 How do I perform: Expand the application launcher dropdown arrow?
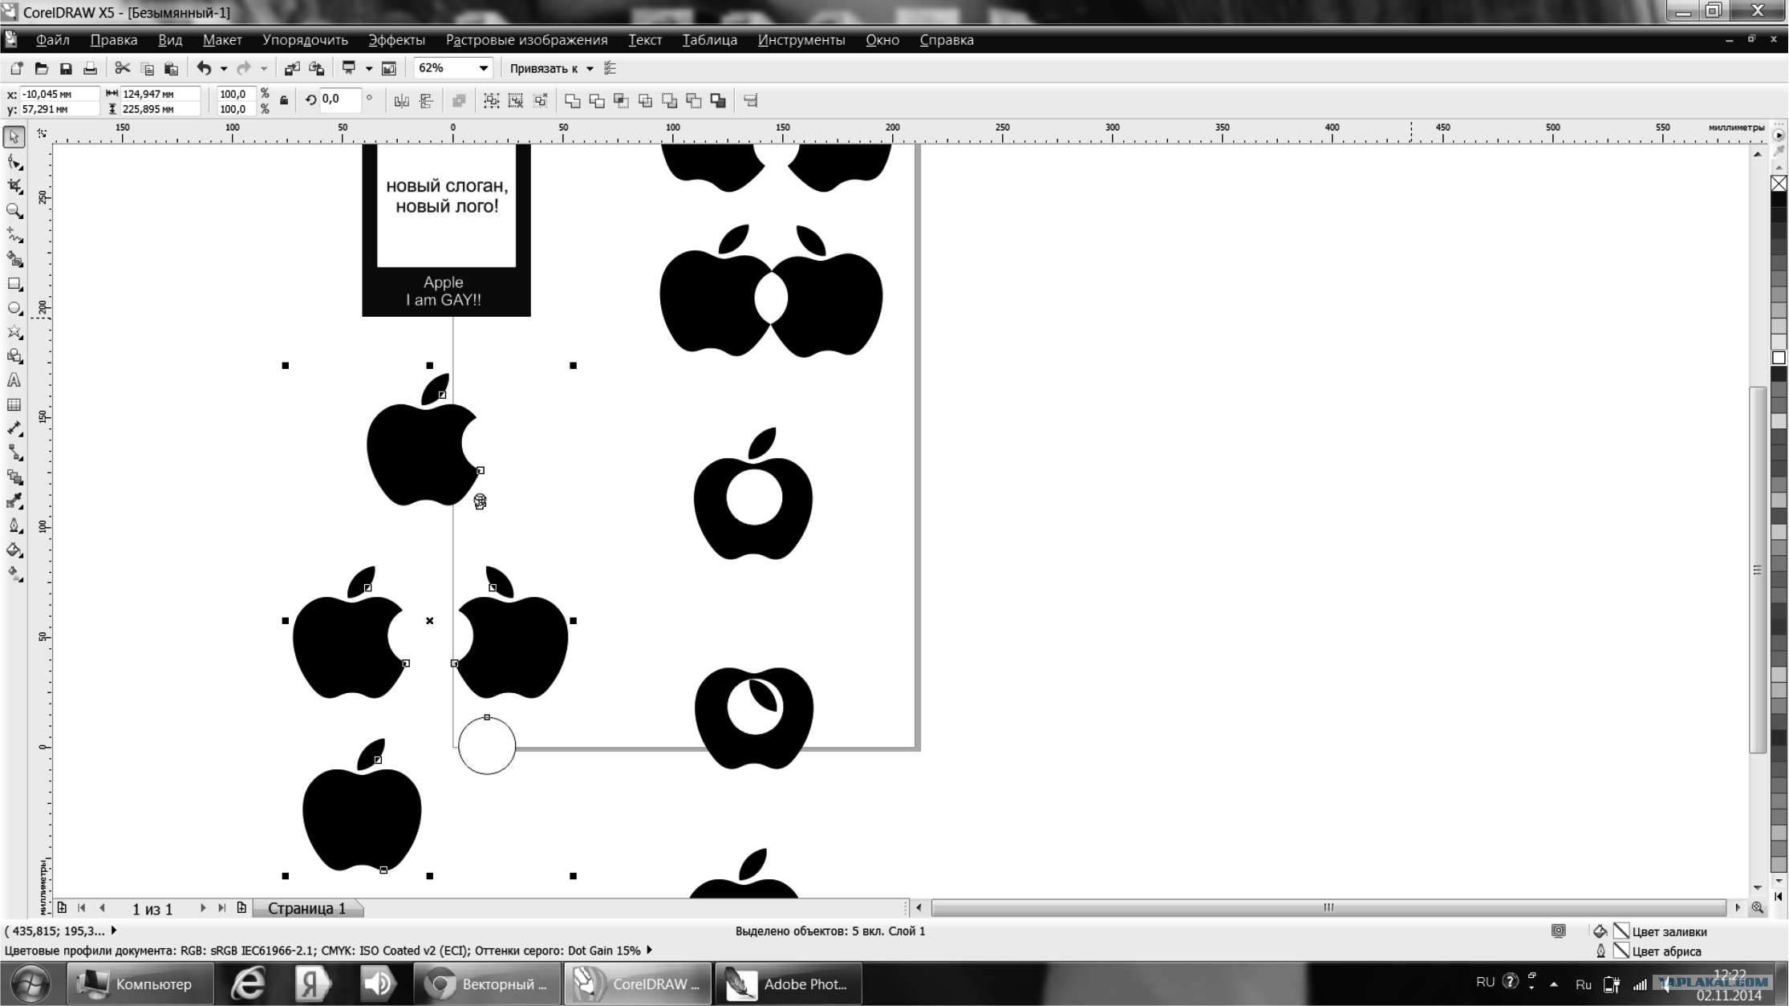[369, 69]
